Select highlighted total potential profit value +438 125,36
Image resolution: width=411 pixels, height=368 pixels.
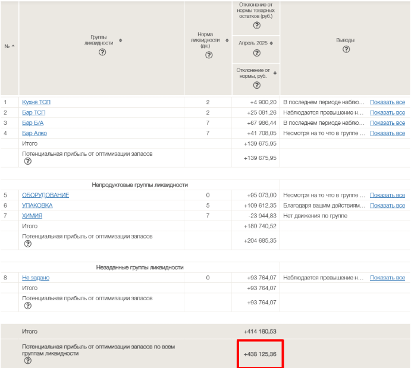tap(260, 354)
